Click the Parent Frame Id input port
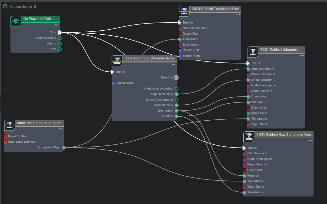This screenshot has width=327, height=204. (x=245, y=165)
